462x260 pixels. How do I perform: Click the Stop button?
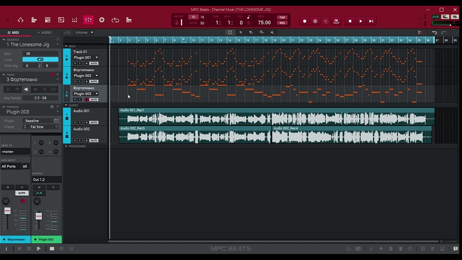tap(350, 21)
